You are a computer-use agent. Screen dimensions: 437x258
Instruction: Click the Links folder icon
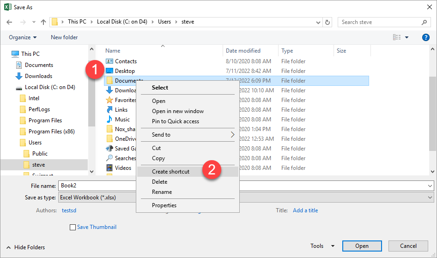[109, 110]
